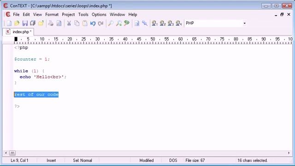295x166 pixels.
Task: Open the PHP highlighter dropdown
Action: point(244,24)
